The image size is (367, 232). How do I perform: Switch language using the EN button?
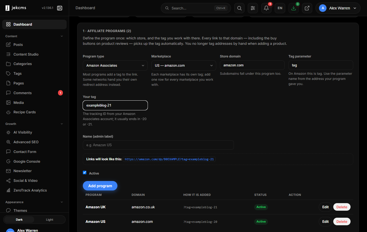coord(280,8)
